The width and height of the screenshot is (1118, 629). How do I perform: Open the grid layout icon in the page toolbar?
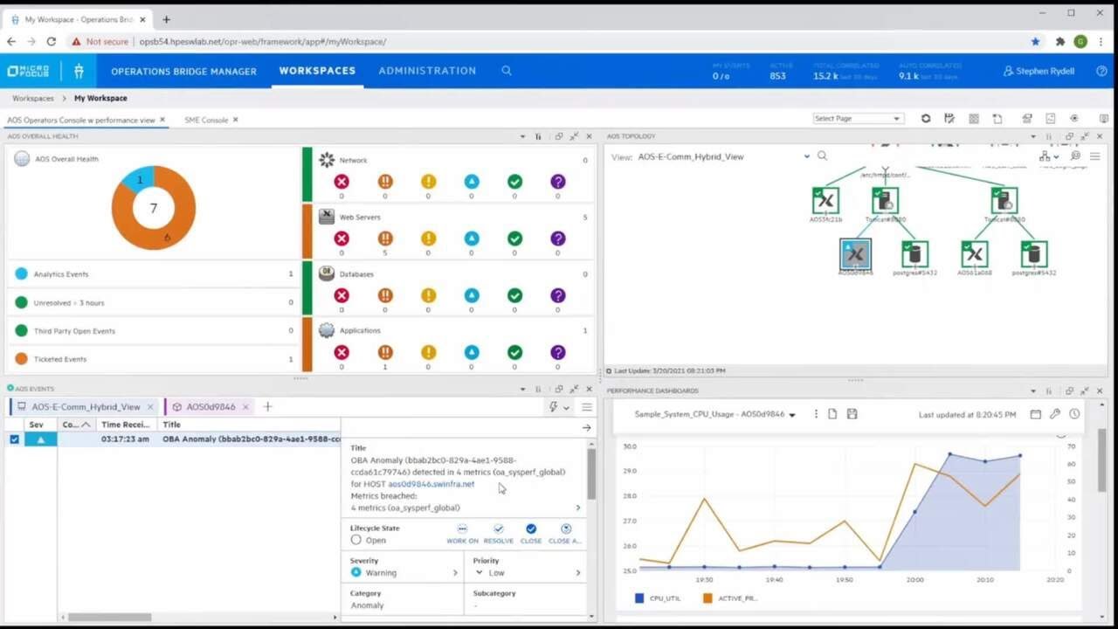pos(974,119)
